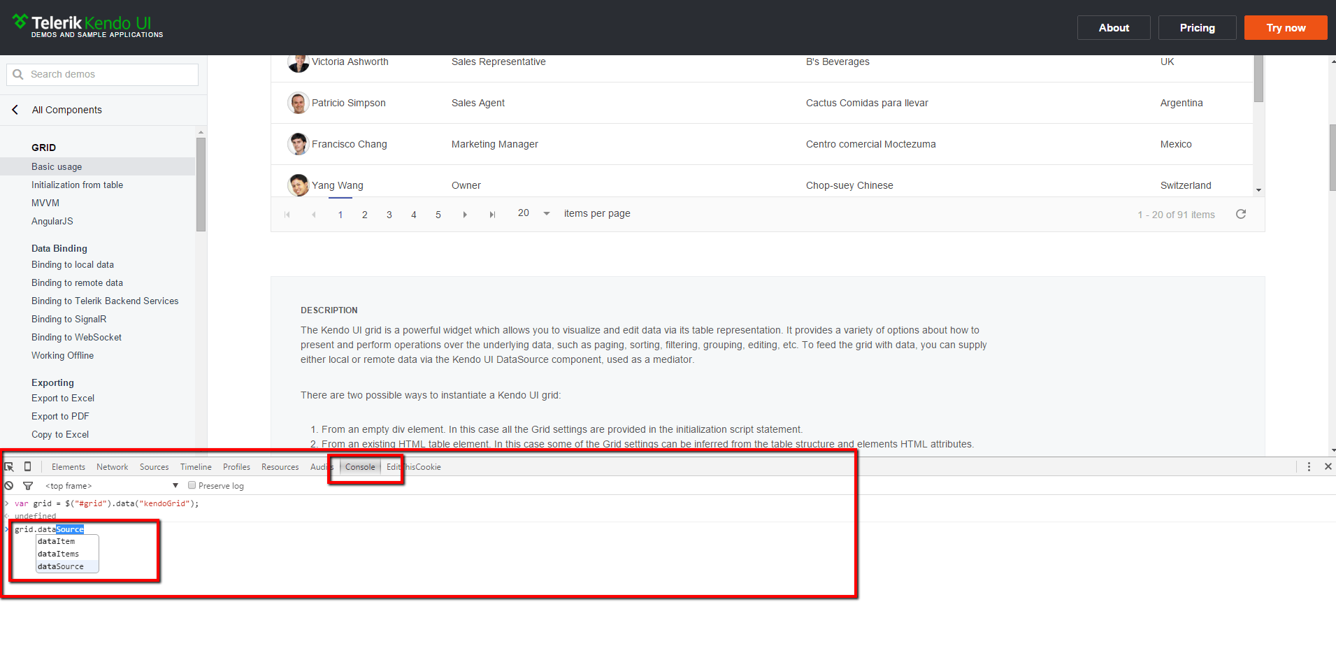Go to previous page of grid
1336x667 pixels.
[x=314, y=215]
